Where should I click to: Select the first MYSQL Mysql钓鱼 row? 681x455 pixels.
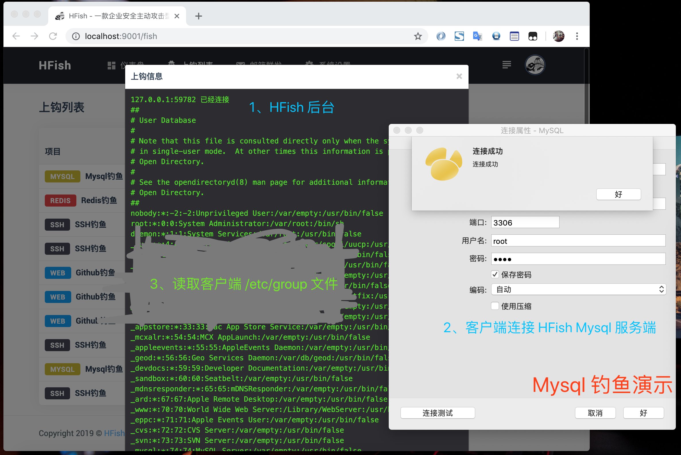point(82,176)
